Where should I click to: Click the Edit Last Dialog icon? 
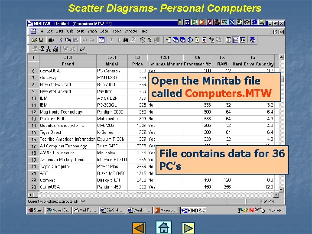tap(102, 40)
